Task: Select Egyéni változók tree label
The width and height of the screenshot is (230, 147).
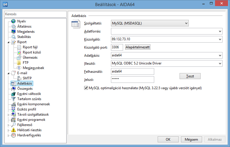Action: tap(29, 94)
